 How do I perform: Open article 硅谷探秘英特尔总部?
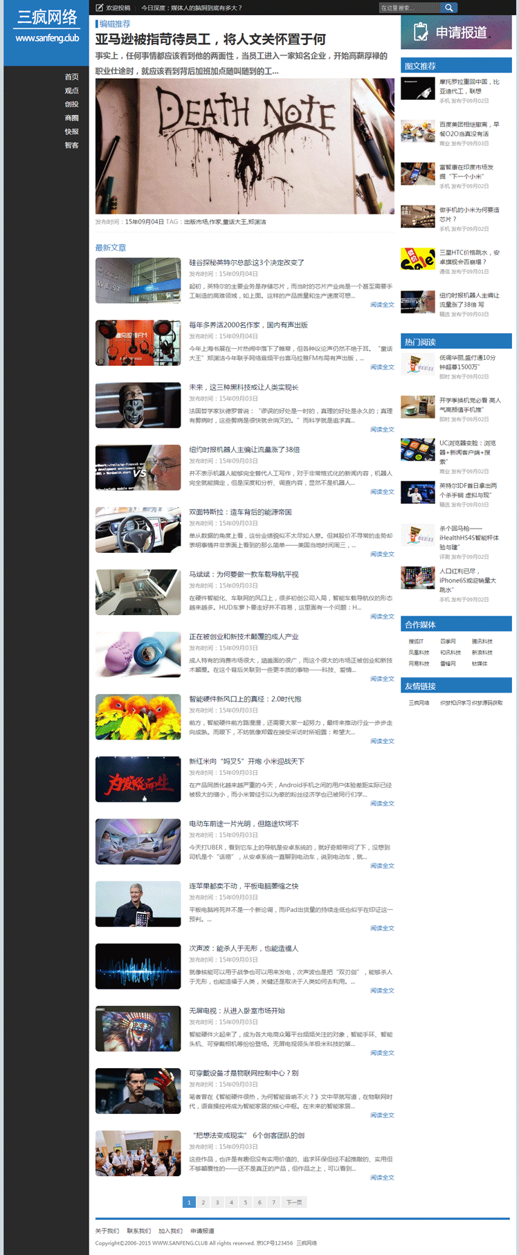pos(246,262)
